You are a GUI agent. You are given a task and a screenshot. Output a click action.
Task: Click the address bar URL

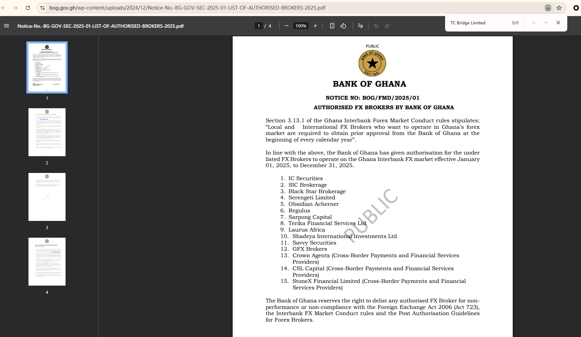[x=187, y=8]
